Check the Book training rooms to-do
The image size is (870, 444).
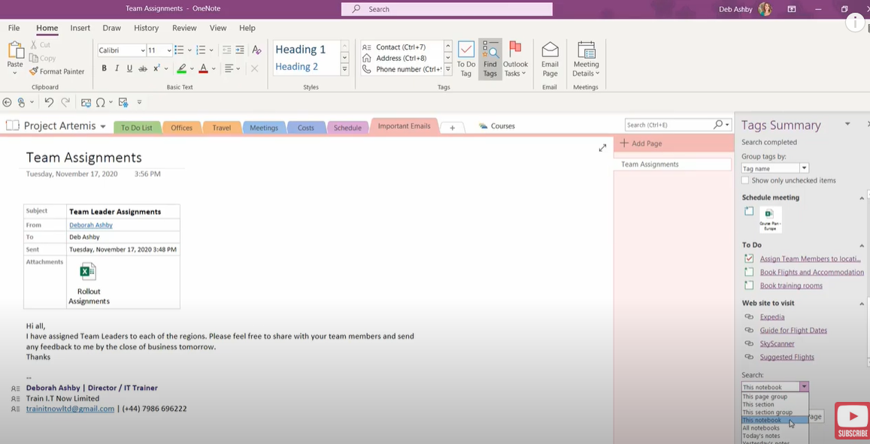749,285
